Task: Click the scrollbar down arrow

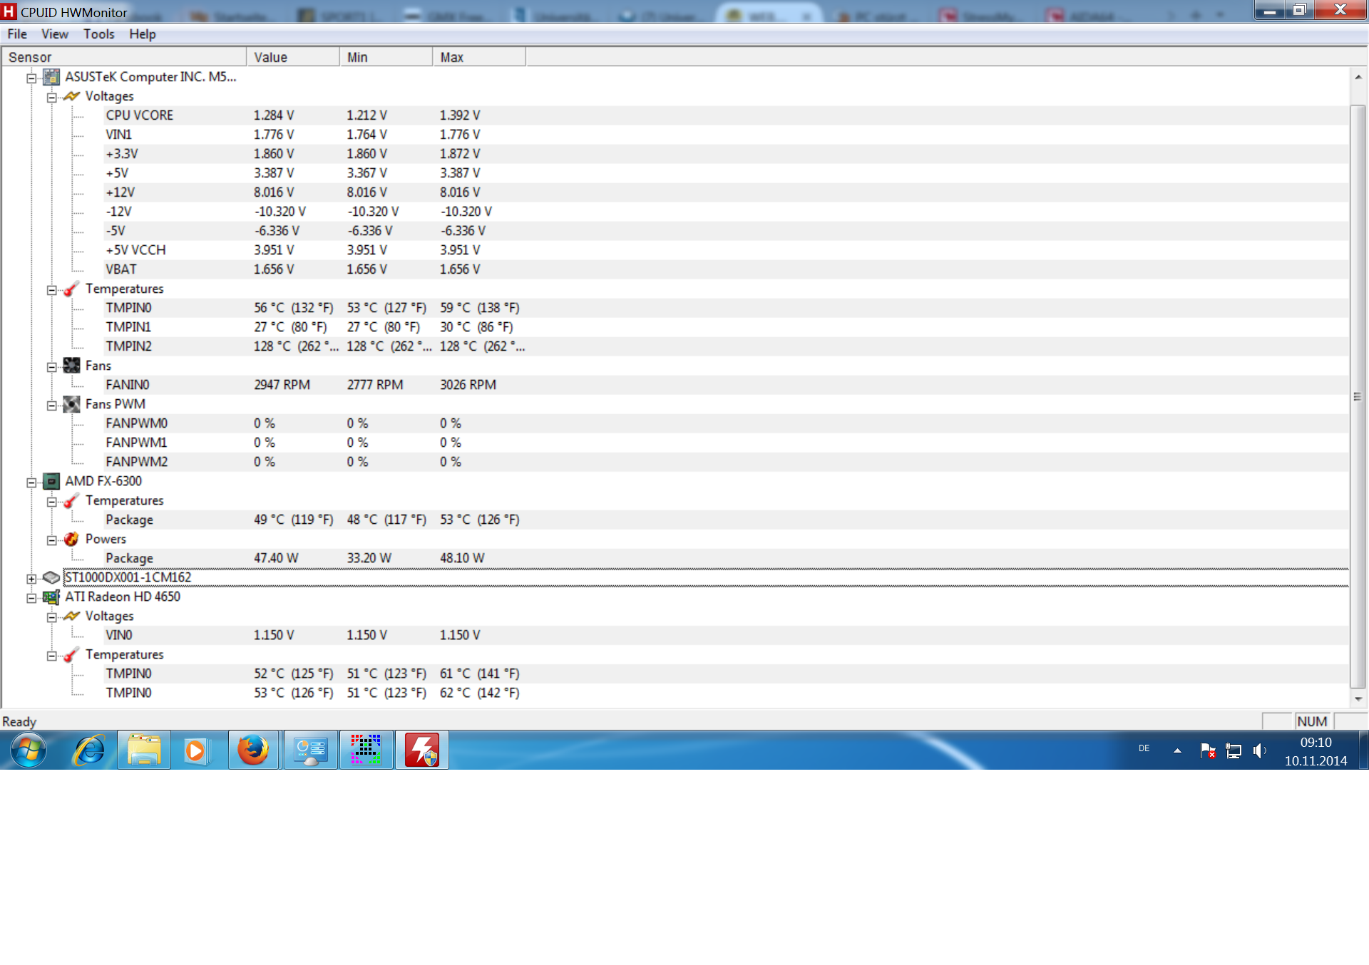Action: coord(1358,699)
